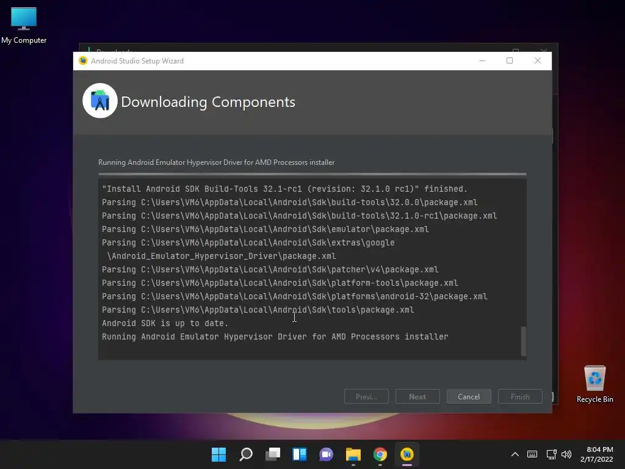Click log line 'Running Android Emulator Hypervisor Driver'
The width and height of the screenshot is (625, 469).
click(x=275, y=336)
